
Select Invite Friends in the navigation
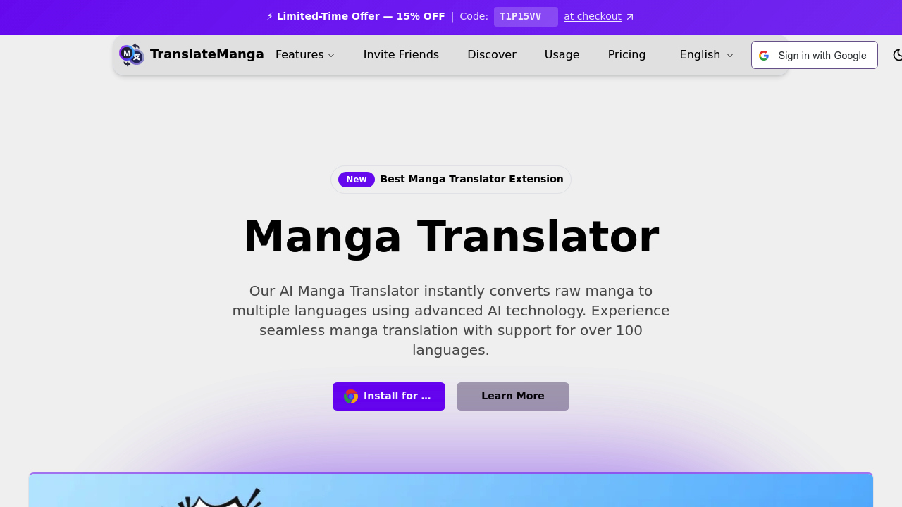coord(400,54)
